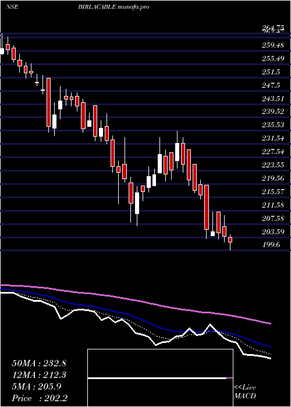Viewport: 291px width, 407px height.
Task: Click the Price : 202.2 readout
Action: click(x=40, y=398)
